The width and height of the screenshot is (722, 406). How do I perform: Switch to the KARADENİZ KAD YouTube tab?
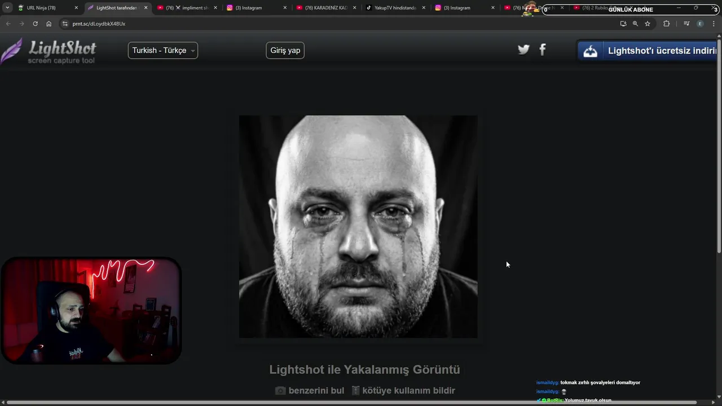pos(325,8)
